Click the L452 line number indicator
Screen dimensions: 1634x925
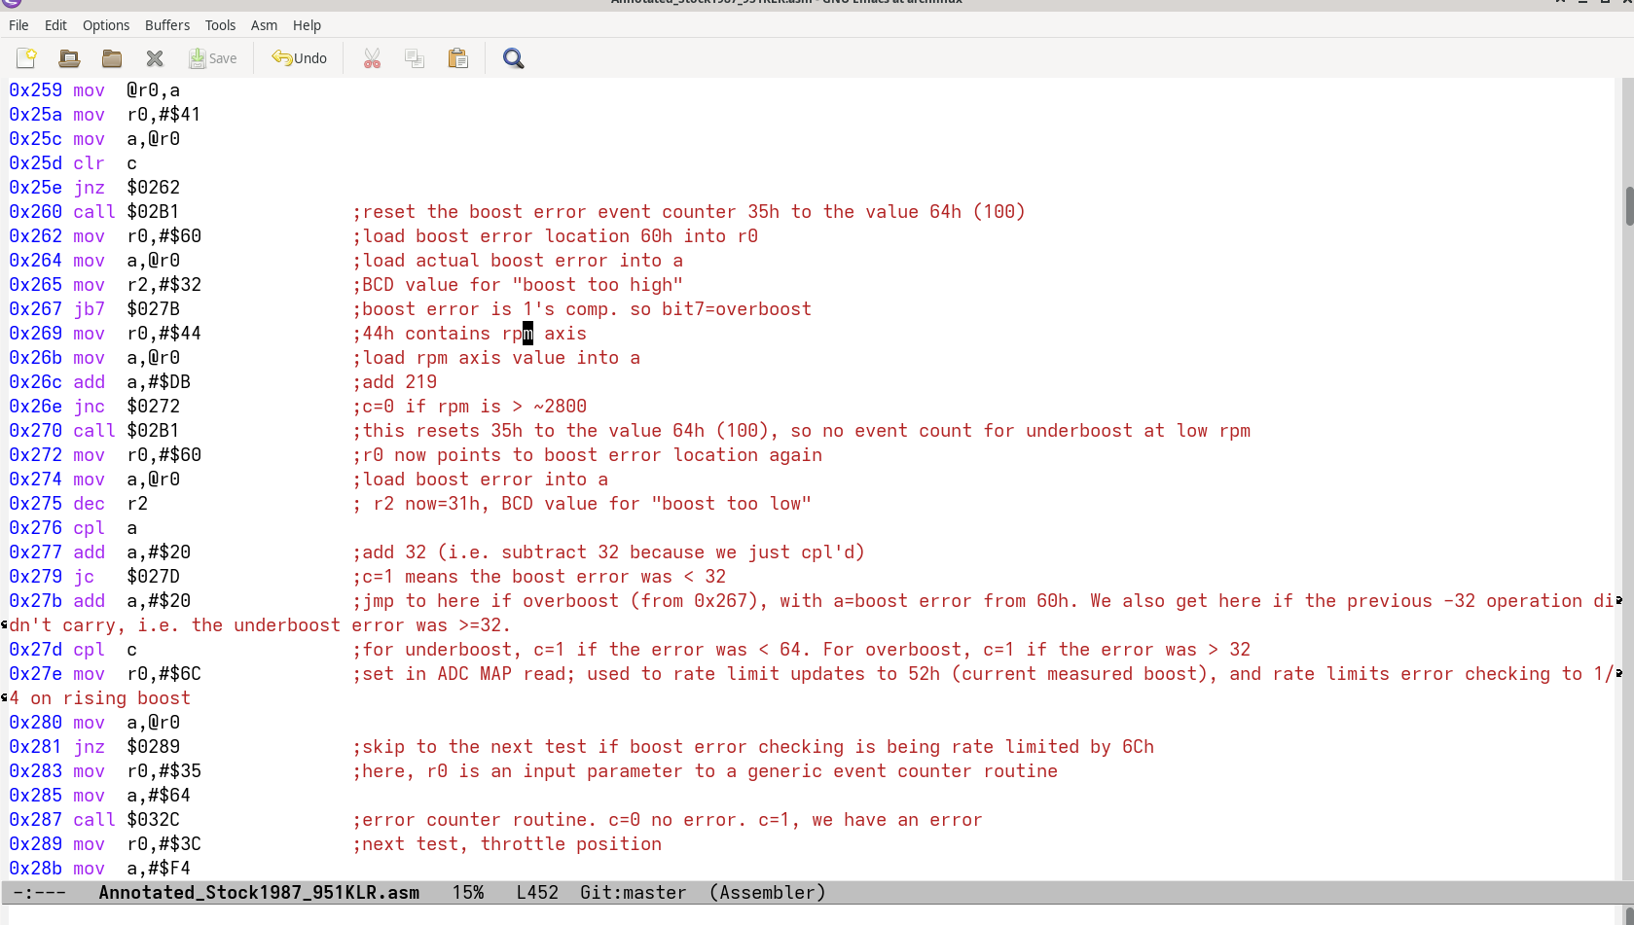(537, 893)
